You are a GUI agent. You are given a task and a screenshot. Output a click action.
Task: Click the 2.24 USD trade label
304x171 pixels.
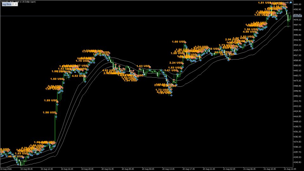coord(176,63)
